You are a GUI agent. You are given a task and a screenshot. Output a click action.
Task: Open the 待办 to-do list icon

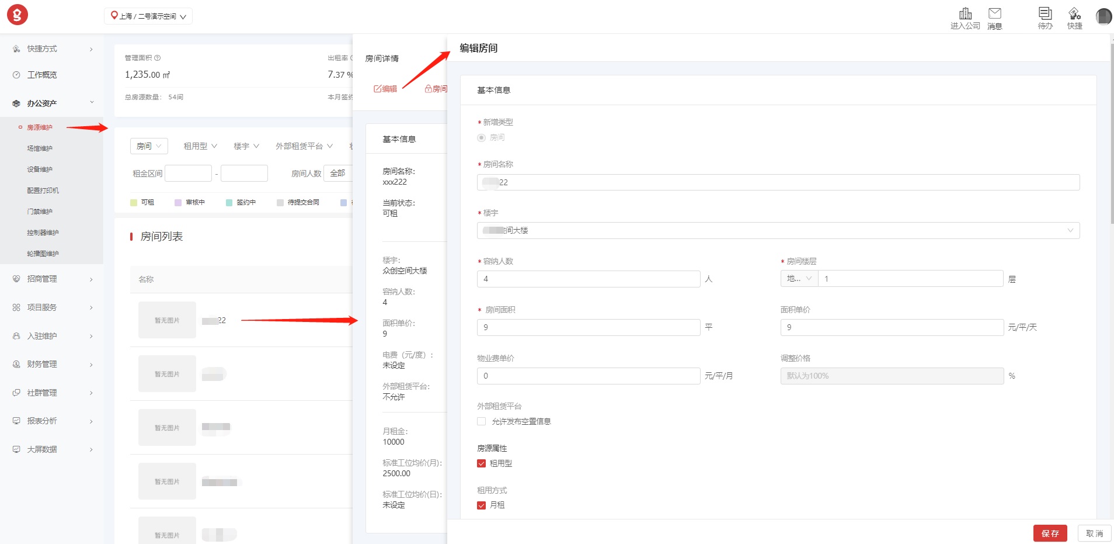tap(1045, 13)
